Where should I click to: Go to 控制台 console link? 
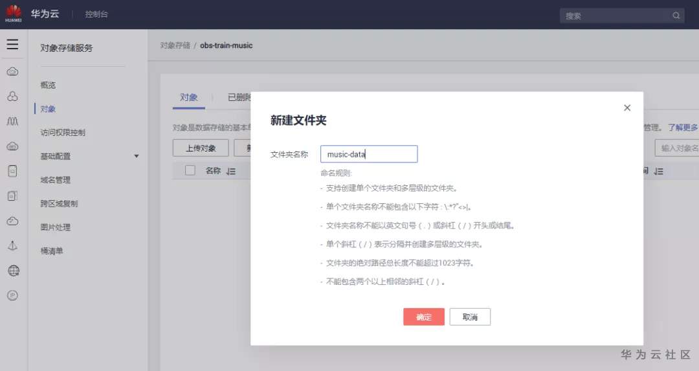[96, 14]
